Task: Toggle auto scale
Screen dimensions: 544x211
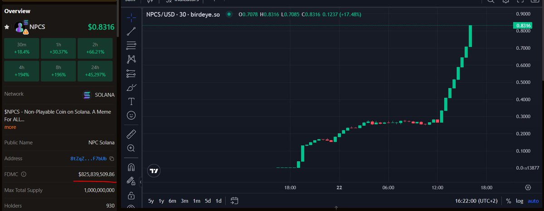Action: pyautogui.click(x=533, y=201)
